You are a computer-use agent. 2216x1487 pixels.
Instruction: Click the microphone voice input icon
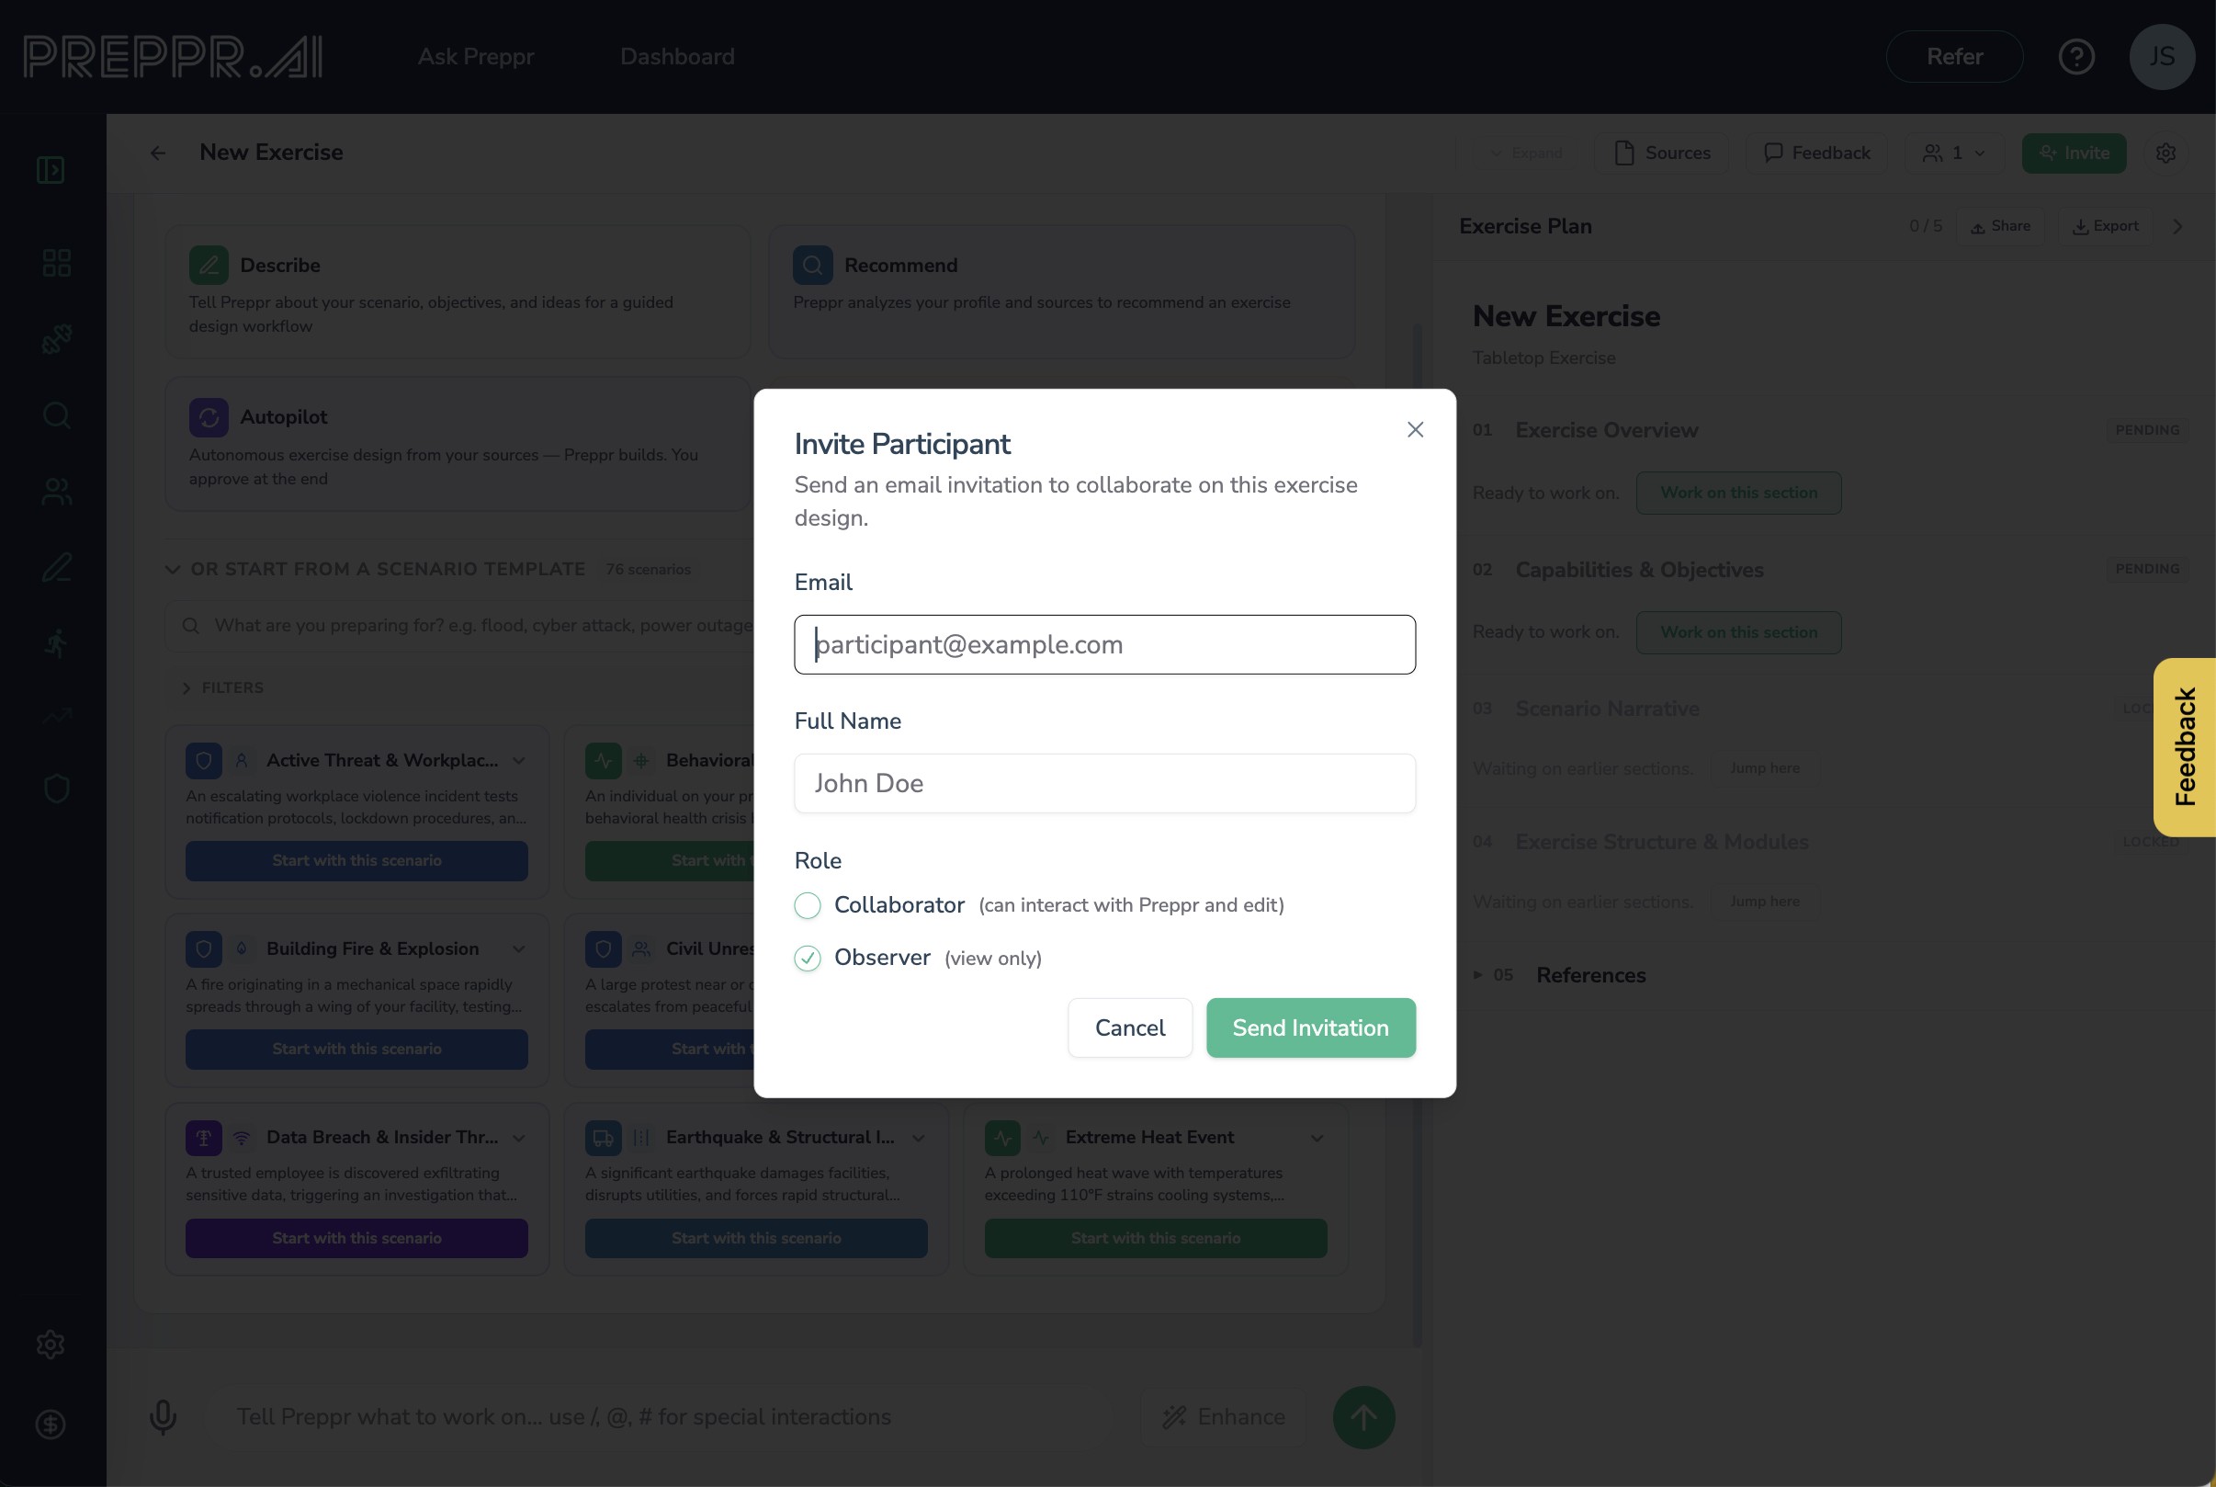(x=163, y=1417)
